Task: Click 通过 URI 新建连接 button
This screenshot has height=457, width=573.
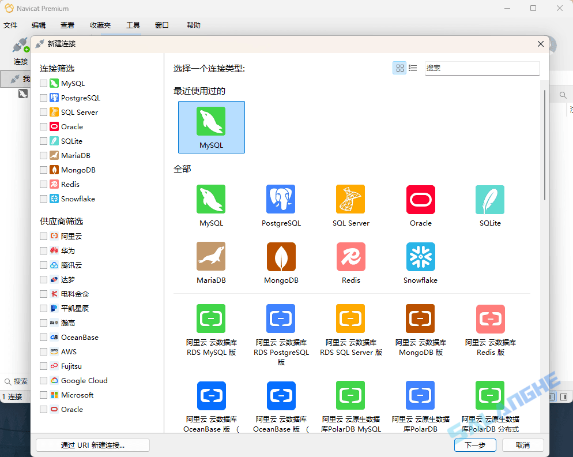Action: pyautogui.click(x=92, y=445)
